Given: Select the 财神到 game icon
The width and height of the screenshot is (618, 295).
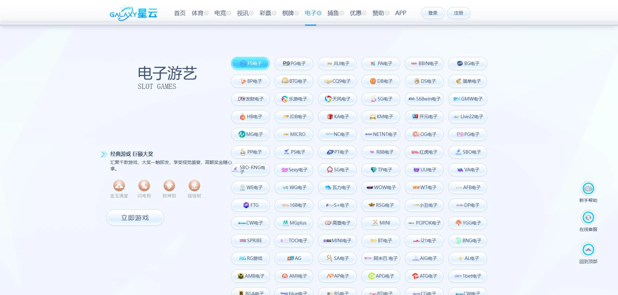Looking at the screenshot, I should 169,186.
